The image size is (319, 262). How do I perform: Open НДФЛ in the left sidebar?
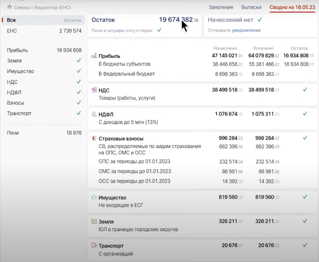click(43, 92)
